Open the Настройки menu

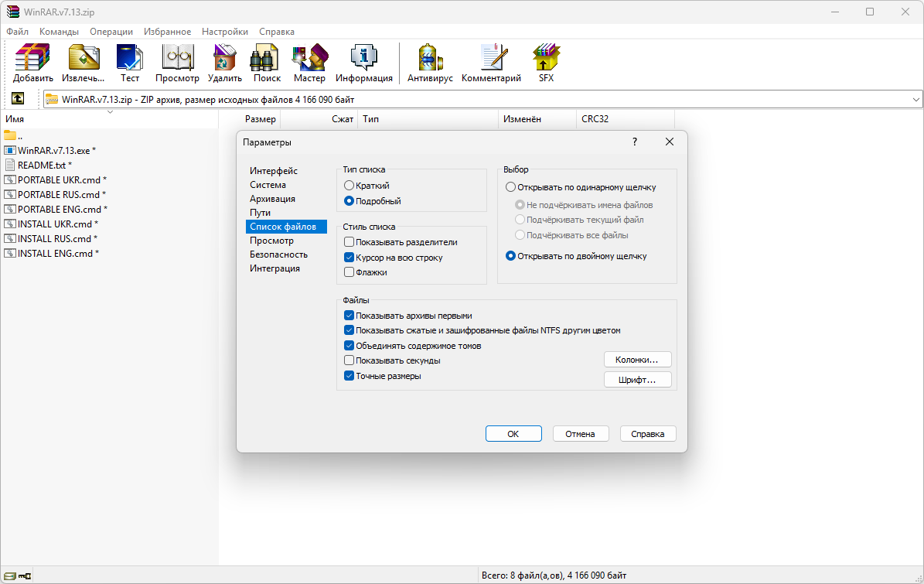tap(224, 32)
